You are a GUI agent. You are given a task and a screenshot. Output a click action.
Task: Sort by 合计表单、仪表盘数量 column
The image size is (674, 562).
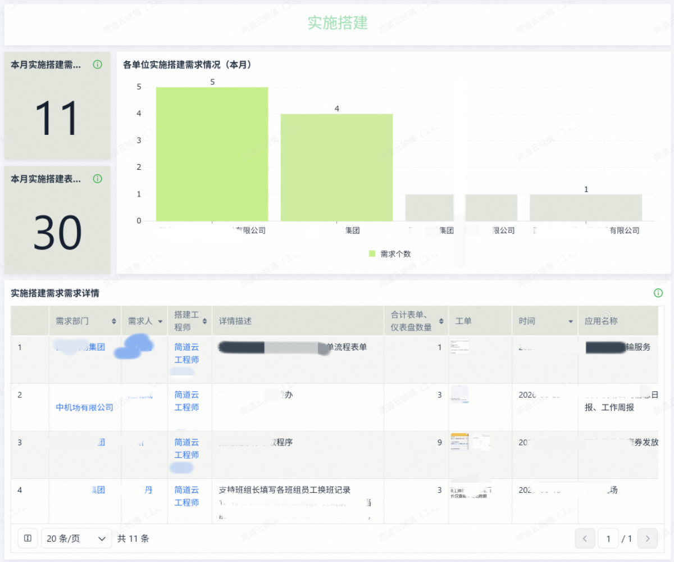click(x=441, y=321)
